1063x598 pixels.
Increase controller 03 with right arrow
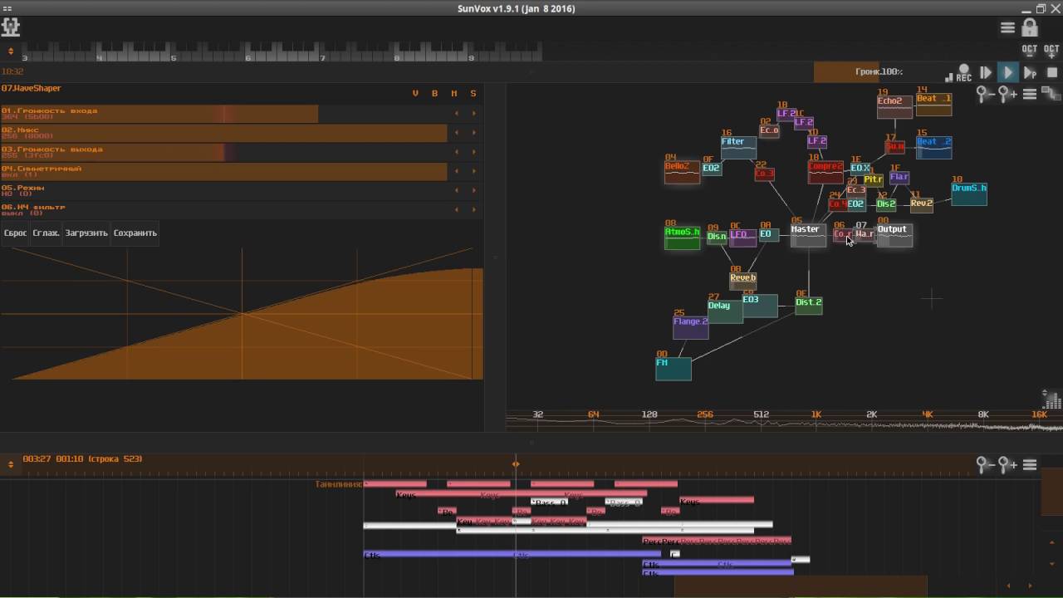click(x=474, y=152)
